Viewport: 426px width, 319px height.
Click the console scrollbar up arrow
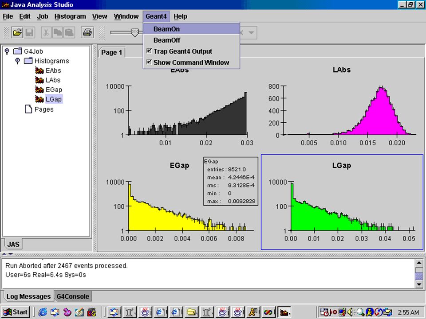(x=419, y=263)
